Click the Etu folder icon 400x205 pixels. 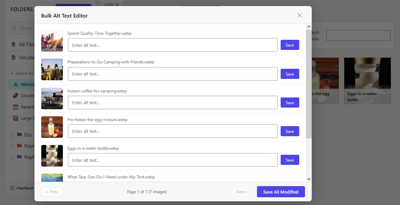point(19,135)
